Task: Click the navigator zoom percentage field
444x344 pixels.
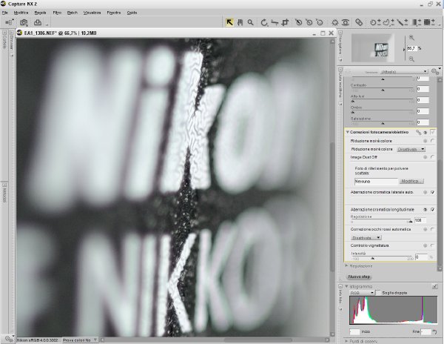Action: tap(412, 48)
